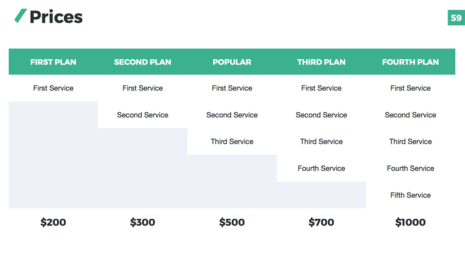Choose the THIRD PLAN column header
Viewport: 465px width, 261px height.
(321, 62)
